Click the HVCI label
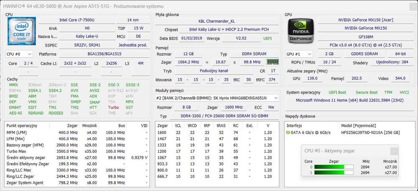Viewport: 418px width, 191px height. (404, 93)
